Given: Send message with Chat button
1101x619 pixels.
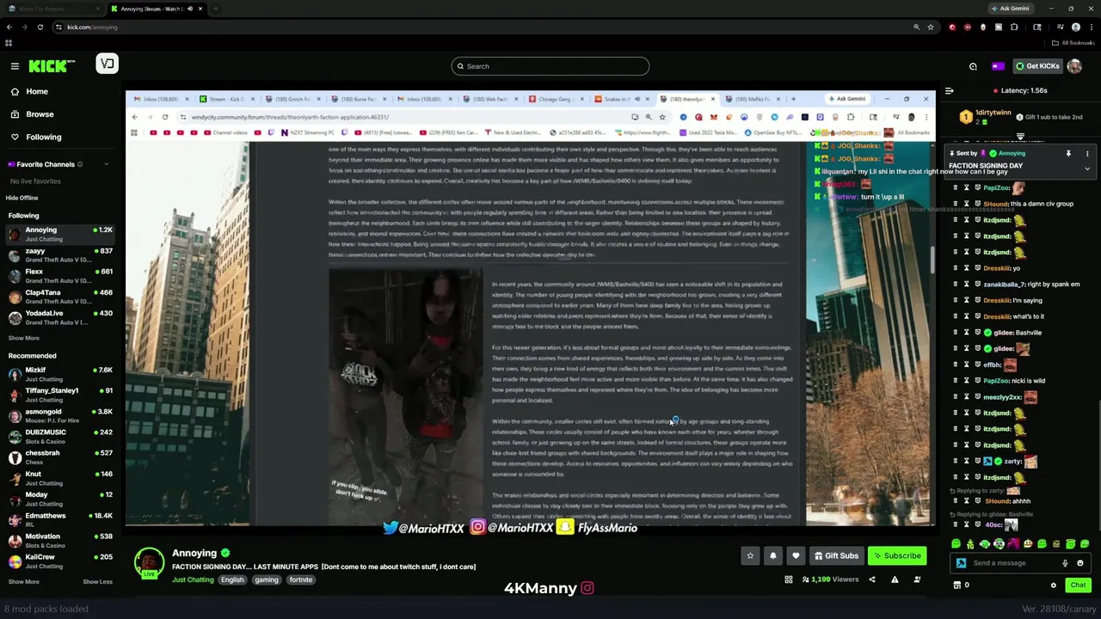Looking at the screenshot, I should tap(1078, 585).
